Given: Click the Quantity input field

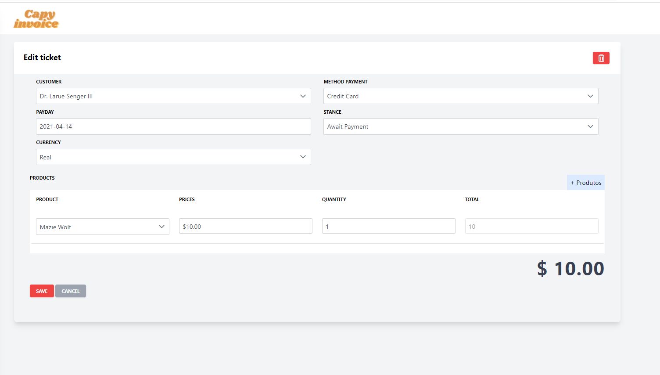Looking at the screenshot, I should pos(388,226).
